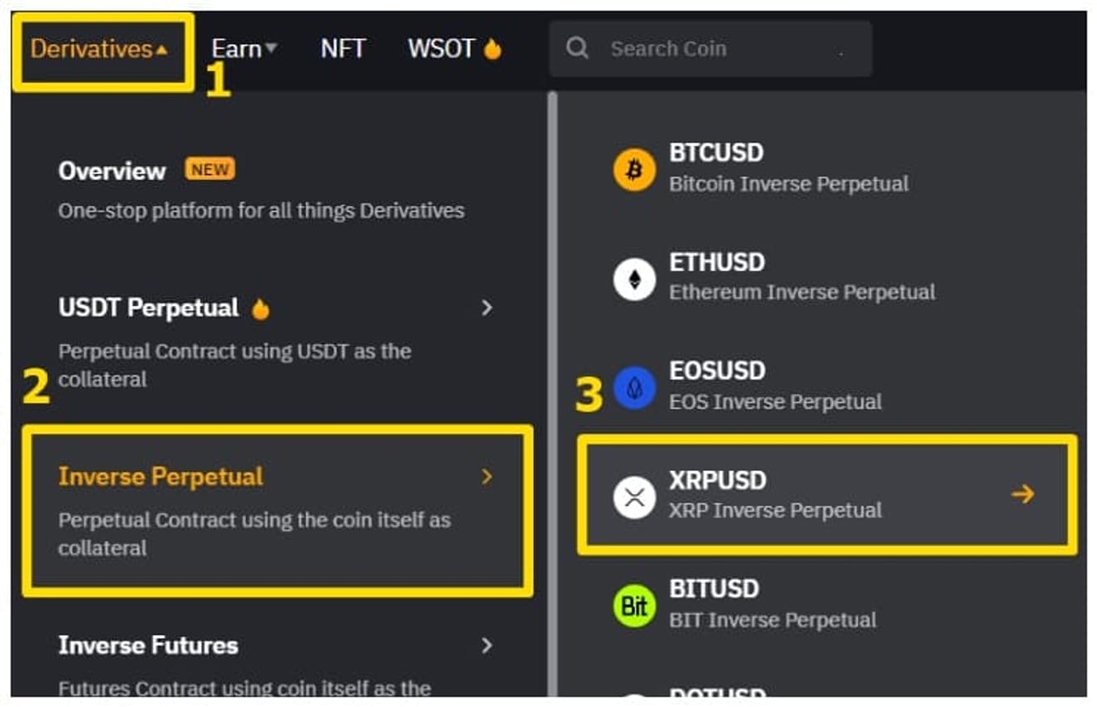Expand USDT Perpetual submenu chevron

click(x=487, y=308)
